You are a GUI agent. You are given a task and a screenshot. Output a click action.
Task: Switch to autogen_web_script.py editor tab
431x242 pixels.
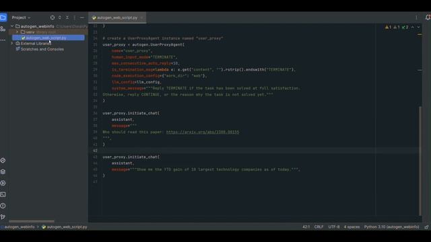[x=117, y=17]
